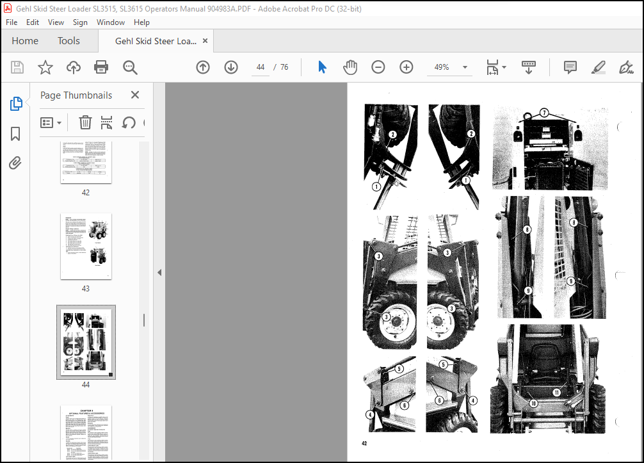
Task: Select the page 43 thumbnail
Action: tap(86, 247)
